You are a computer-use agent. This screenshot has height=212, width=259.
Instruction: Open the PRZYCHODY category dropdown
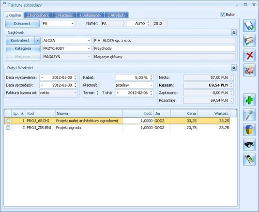tap(89, 48)
